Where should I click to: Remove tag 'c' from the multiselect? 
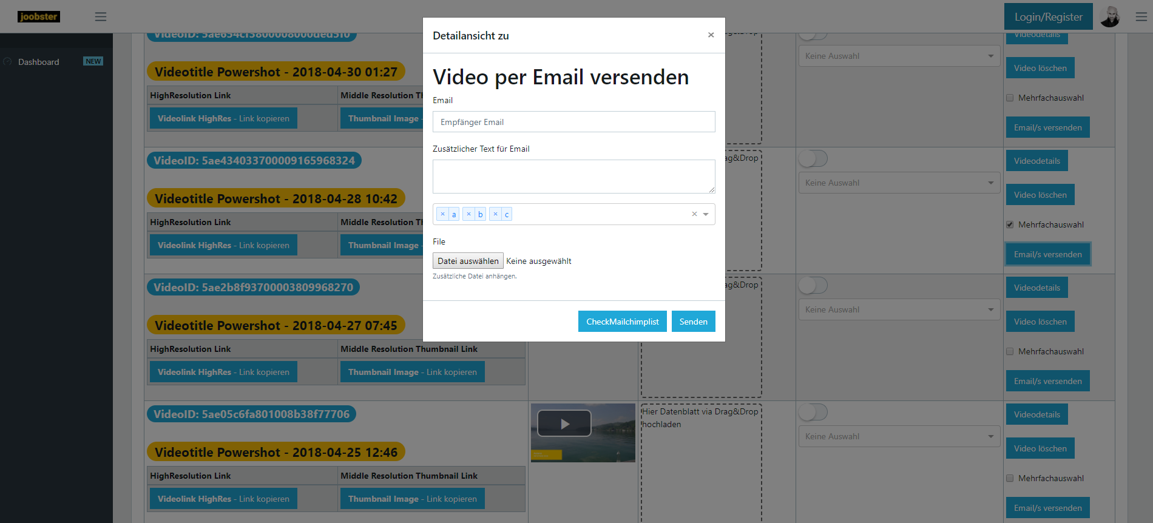[495, 214]
